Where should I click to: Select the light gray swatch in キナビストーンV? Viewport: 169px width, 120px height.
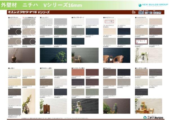[110, 41]
